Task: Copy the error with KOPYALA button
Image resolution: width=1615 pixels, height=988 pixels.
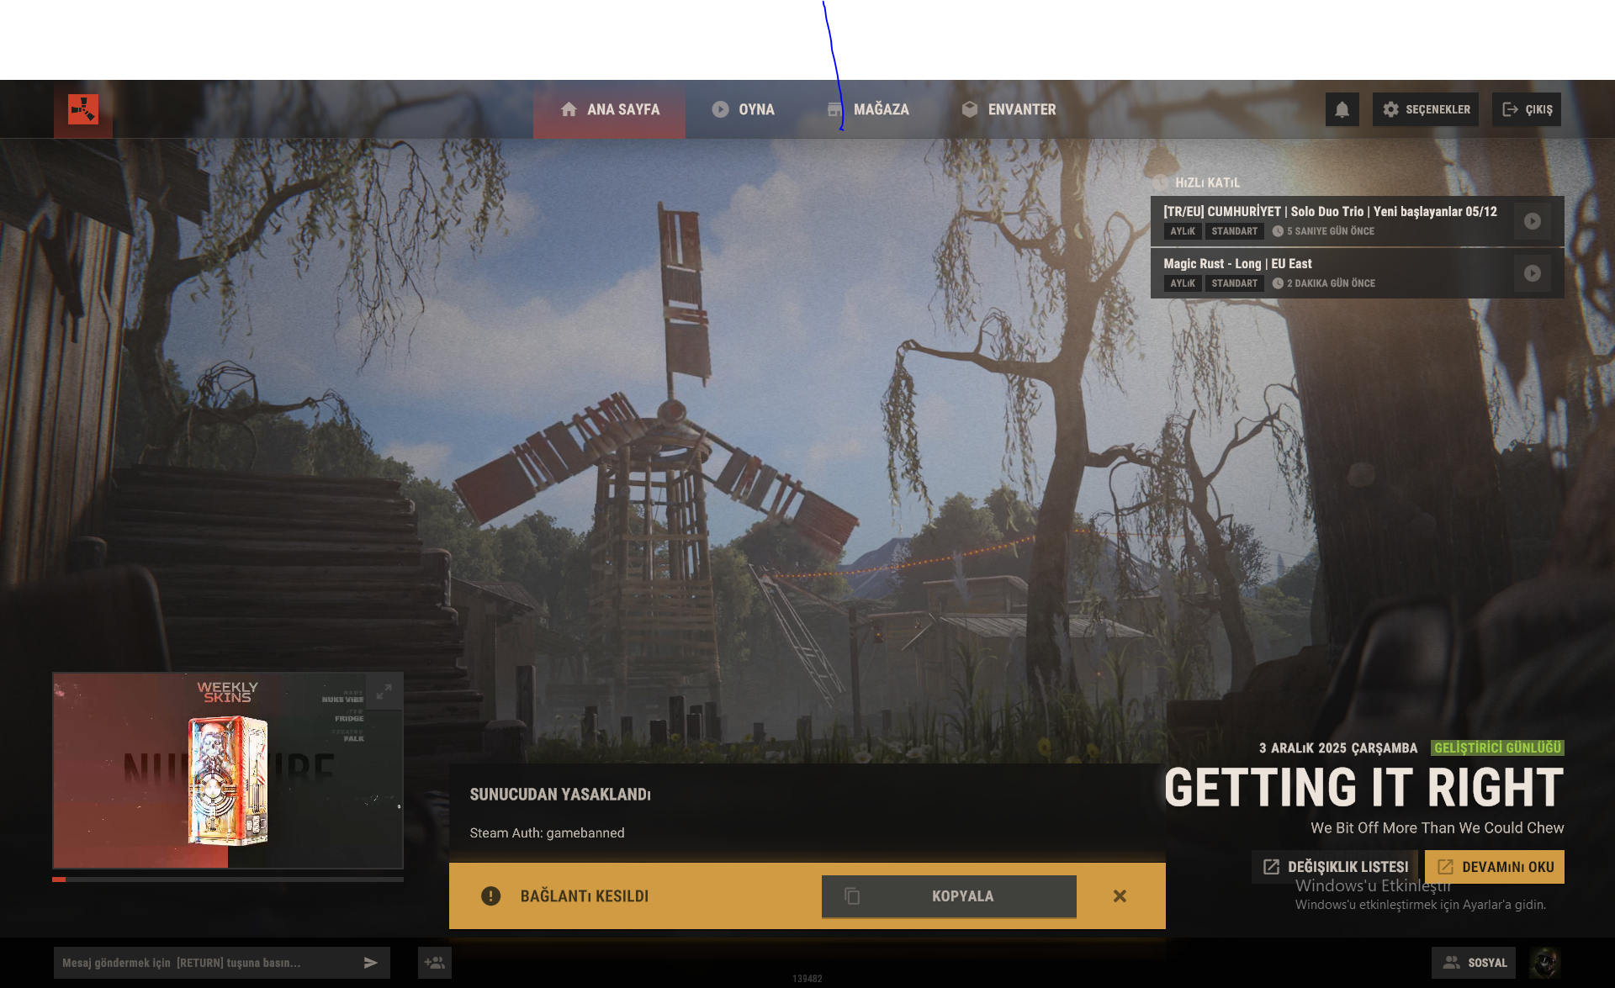Action: [x=949, y=896]
